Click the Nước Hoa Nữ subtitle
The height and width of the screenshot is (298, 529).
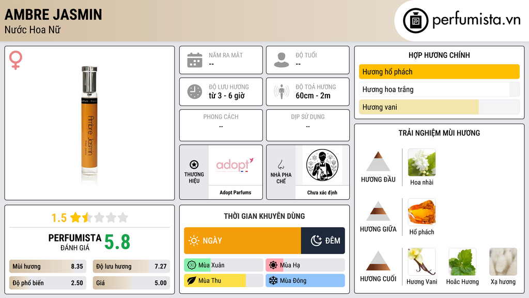point(33,29)
